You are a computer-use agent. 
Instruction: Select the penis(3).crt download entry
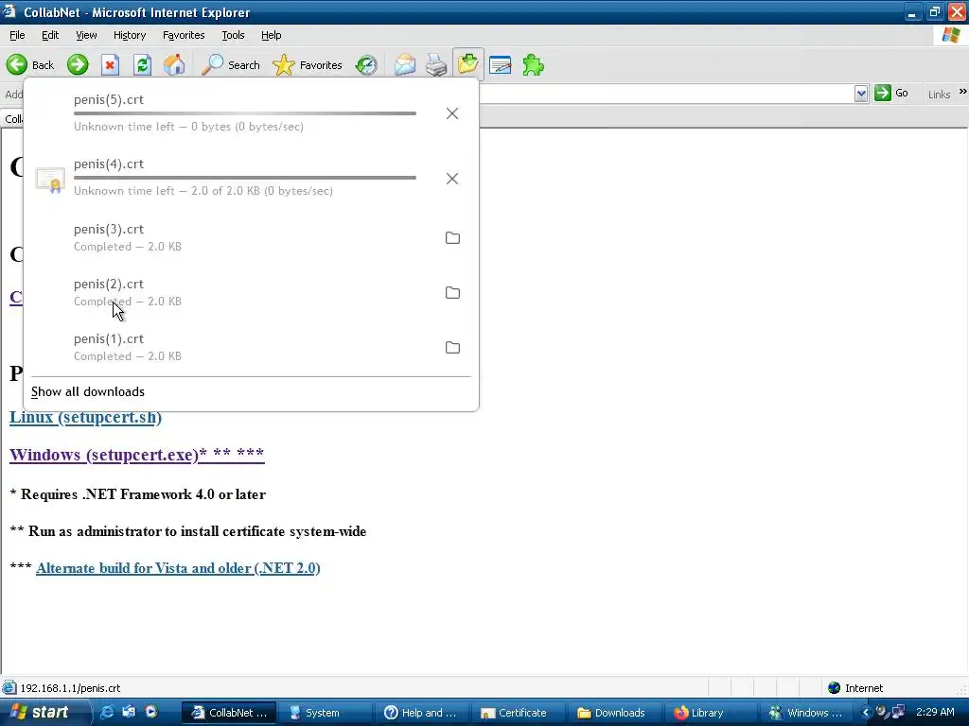click(x=251, y=237)
